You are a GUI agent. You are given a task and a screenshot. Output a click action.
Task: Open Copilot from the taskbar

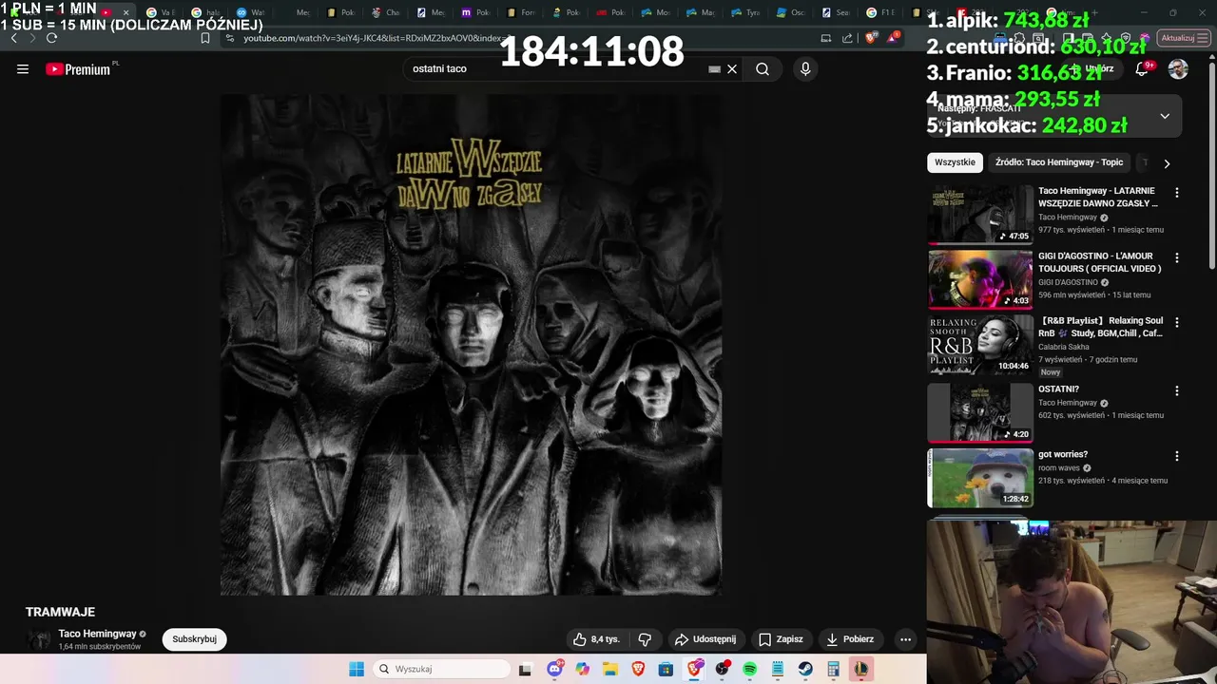(x=583, y=669)
